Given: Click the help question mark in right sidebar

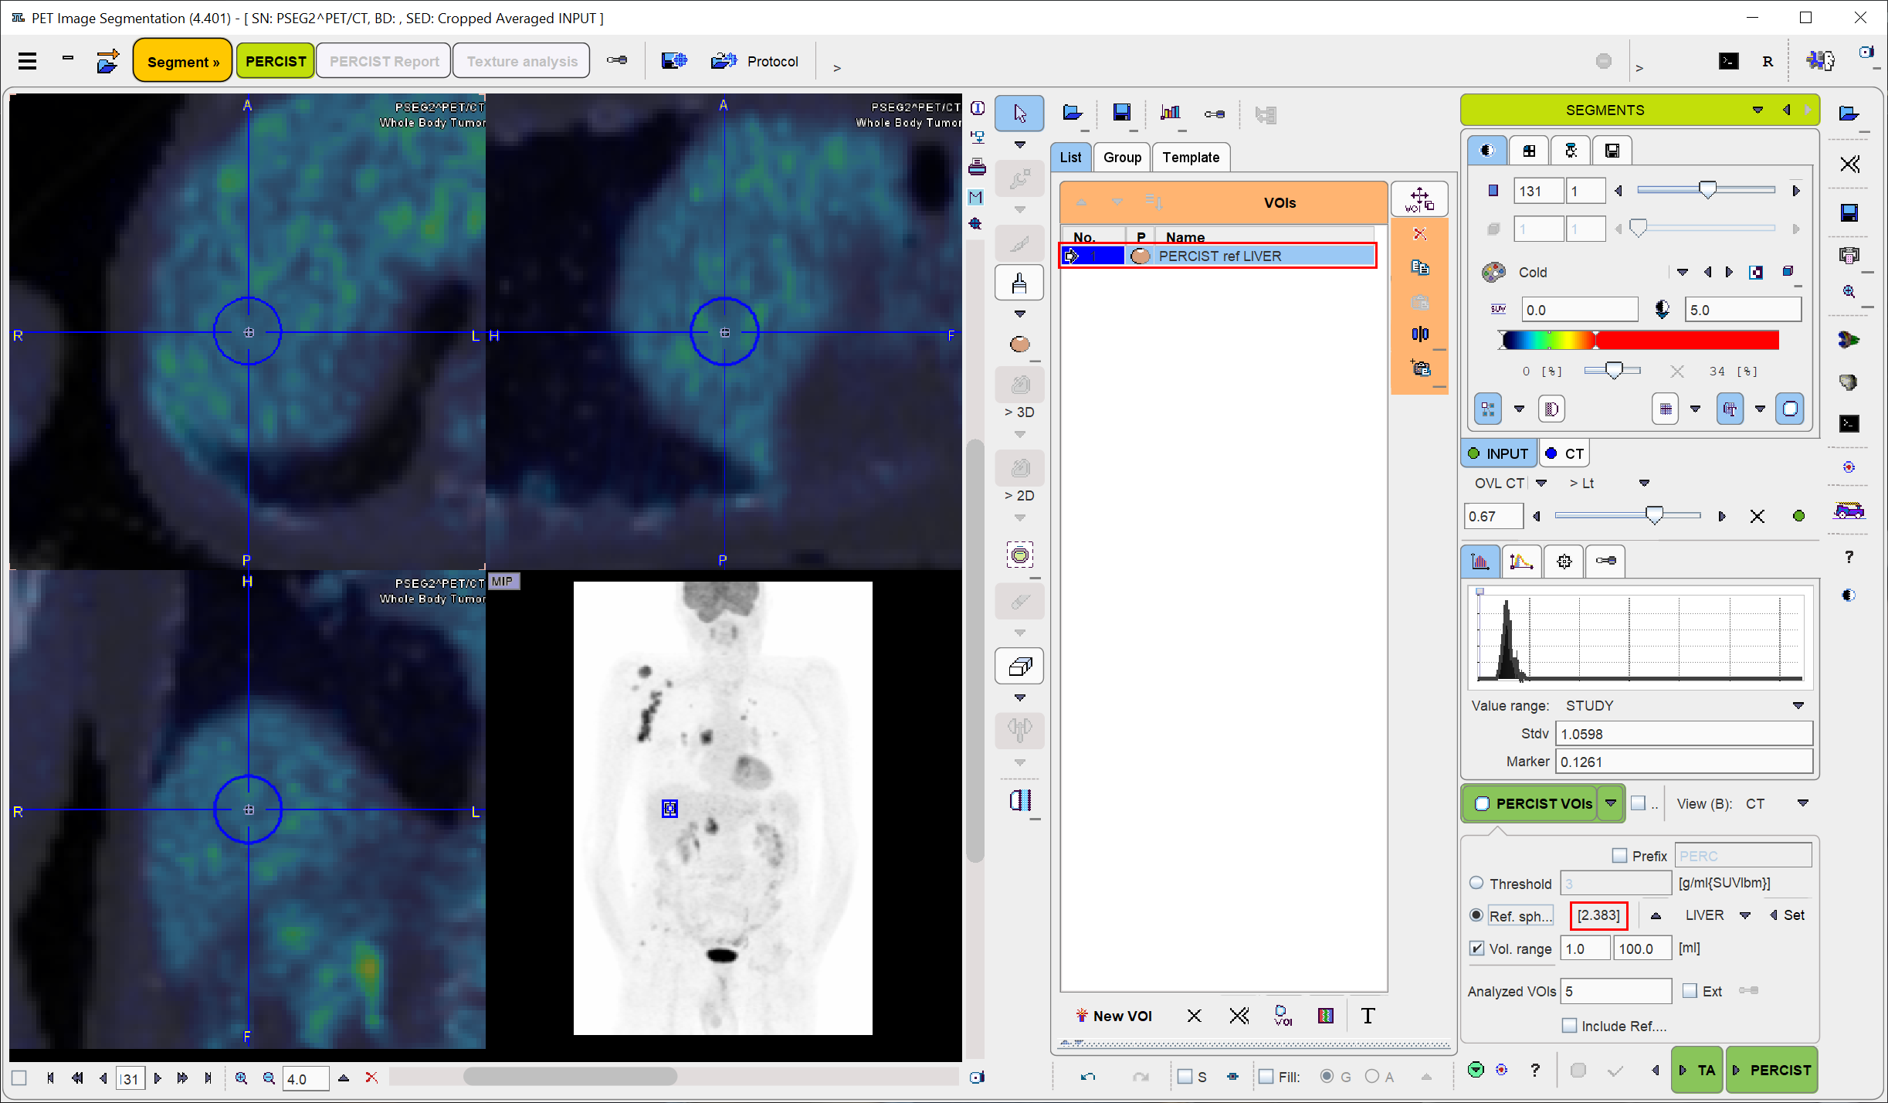Looking at the screenshot, I should 1849,557.
